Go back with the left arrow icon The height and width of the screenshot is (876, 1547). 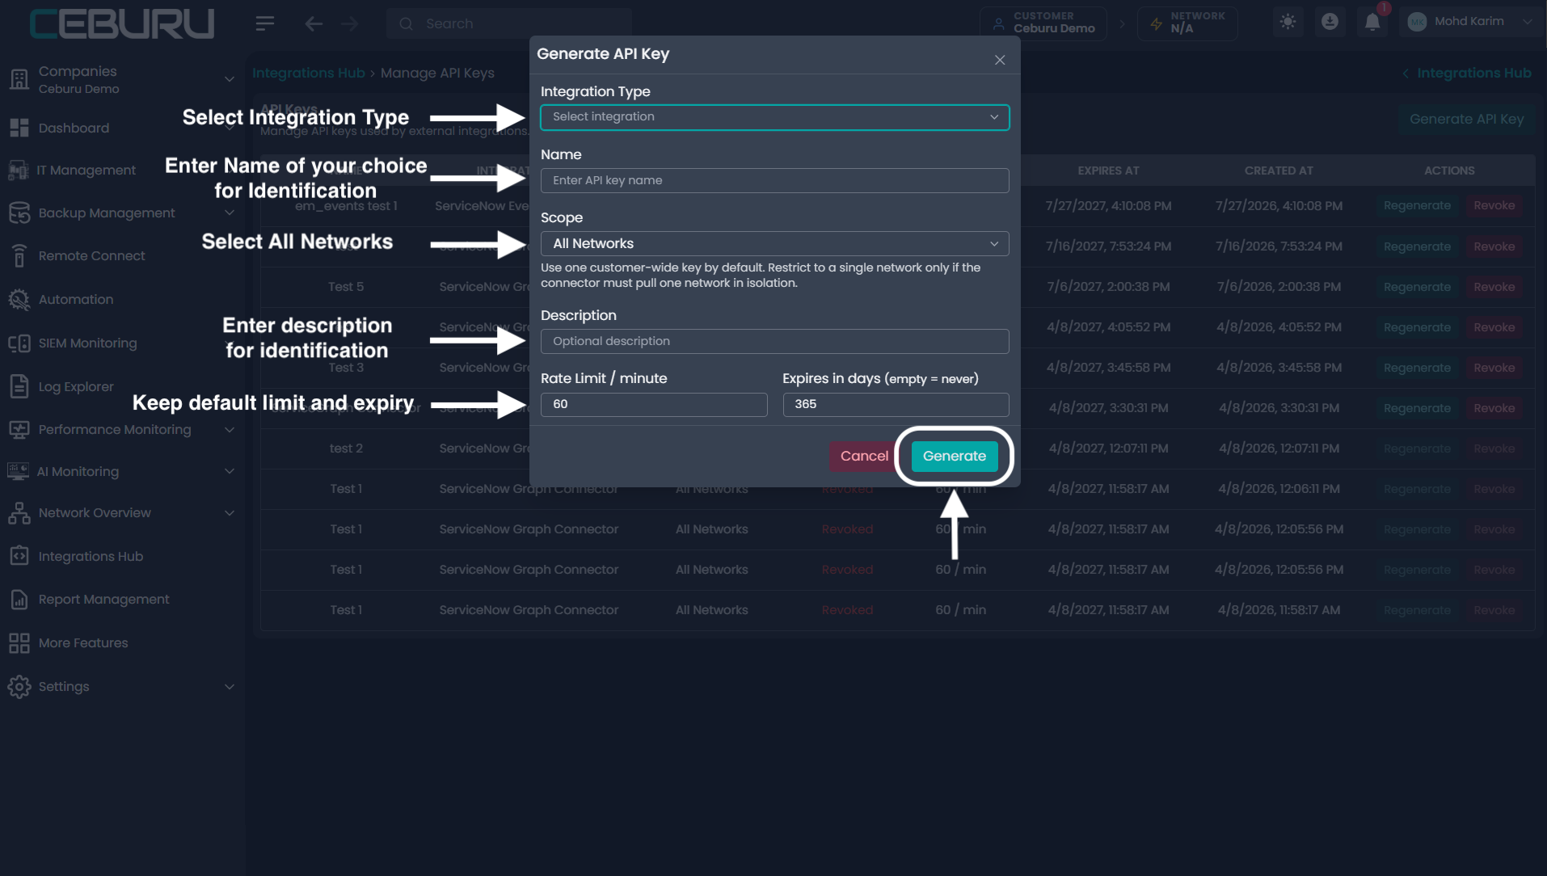click(314, 23)
